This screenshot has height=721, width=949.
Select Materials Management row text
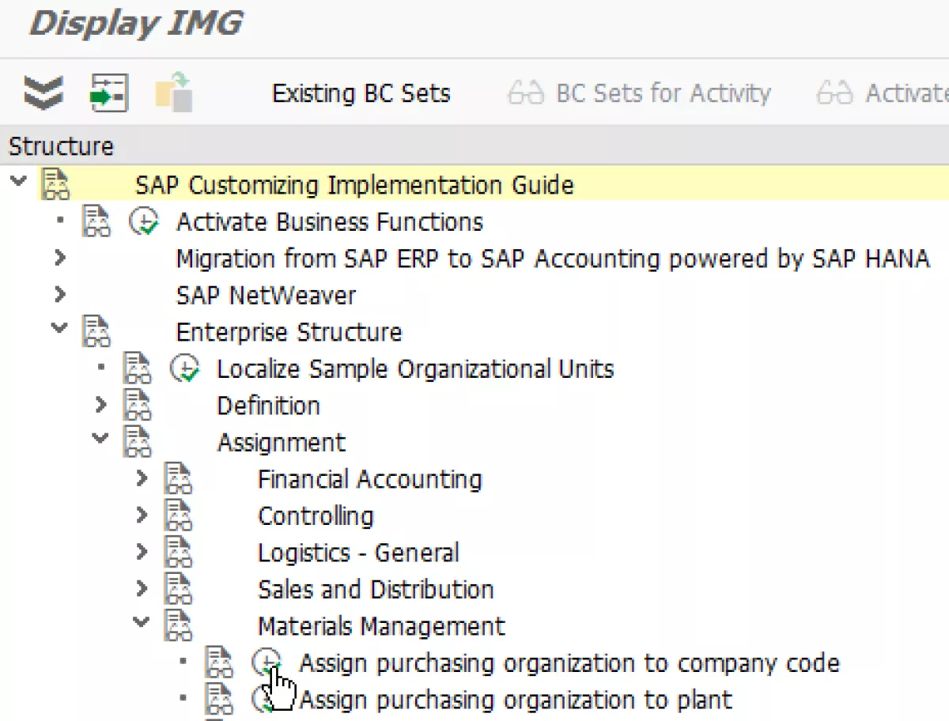(381, 626)
